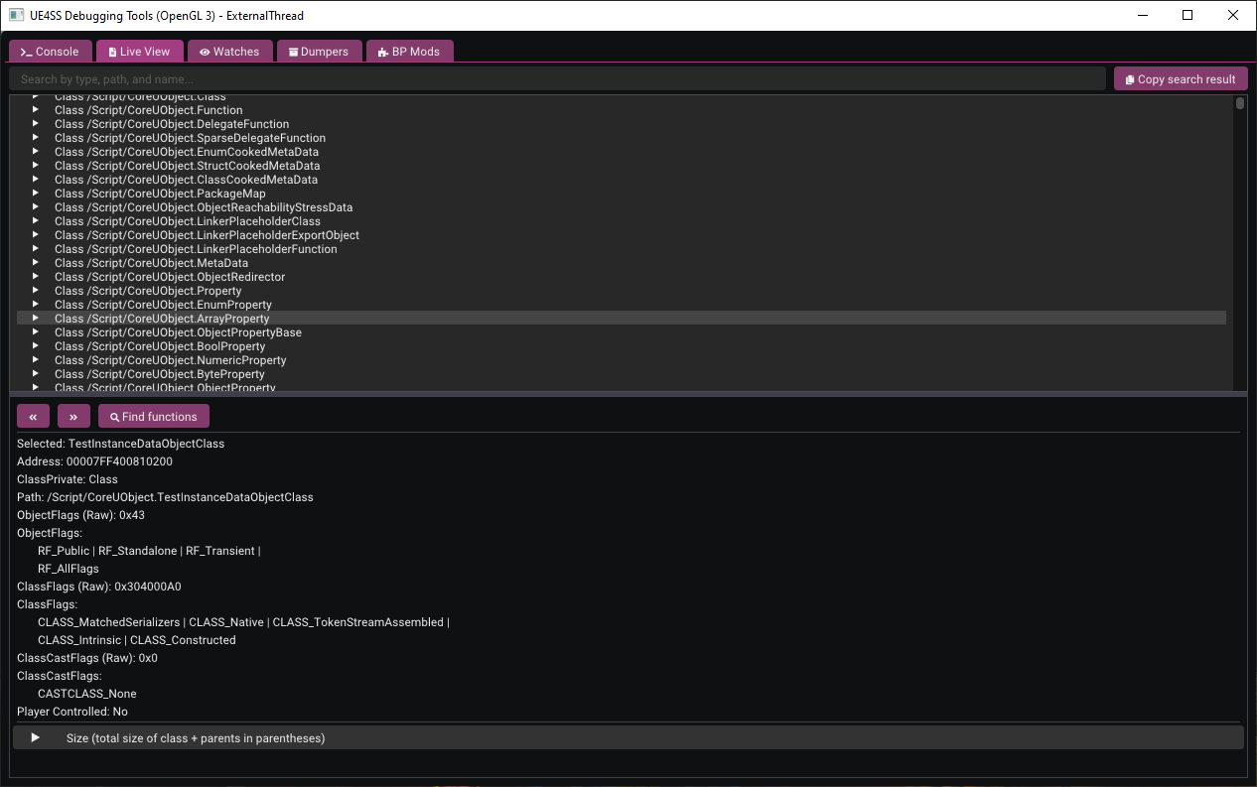This screenshot has width=1257, height=787.
Task: Go forward with the » history button
Action: point(73,417)
